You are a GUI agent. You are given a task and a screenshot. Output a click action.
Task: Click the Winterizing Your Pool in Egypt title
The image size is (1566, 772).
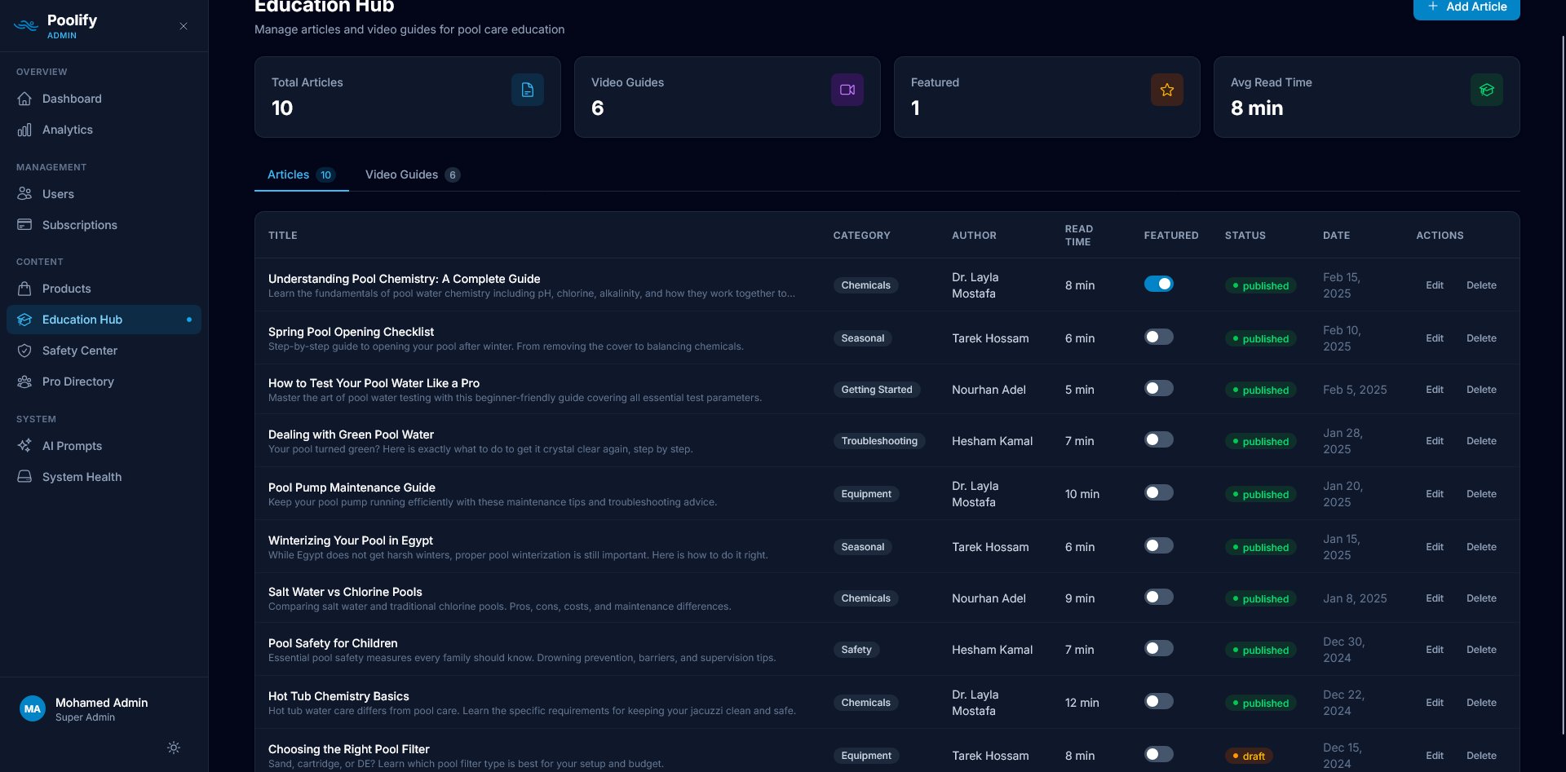[351, 540]
